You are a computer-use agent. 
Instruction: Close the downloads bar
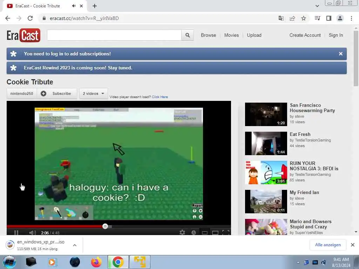click(x=353, y=245)
